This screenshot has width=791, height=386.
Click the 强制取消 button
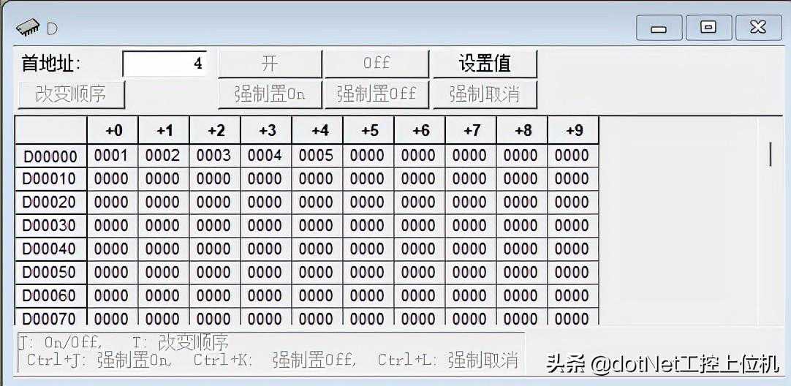tap(485, 94)
